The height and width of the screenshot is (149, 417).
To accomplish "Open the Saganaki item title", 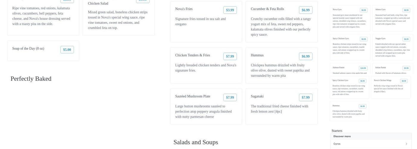I will click(x=257, y=96).
